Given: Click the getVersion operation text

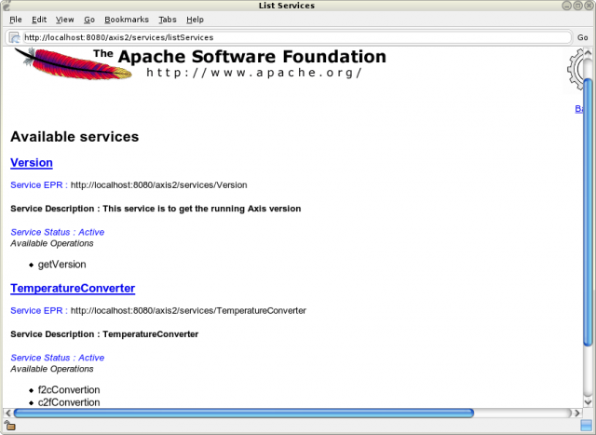Looking at the screenshot, I should point(62,265).
